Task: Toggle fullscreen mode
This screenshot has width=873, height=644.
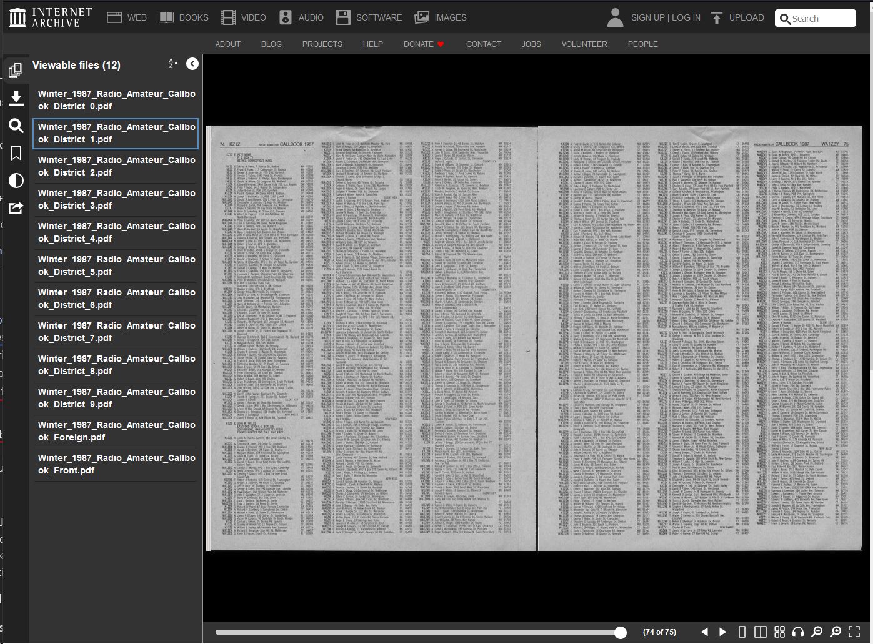Action: pyautogui.click(x=854, y=632)
